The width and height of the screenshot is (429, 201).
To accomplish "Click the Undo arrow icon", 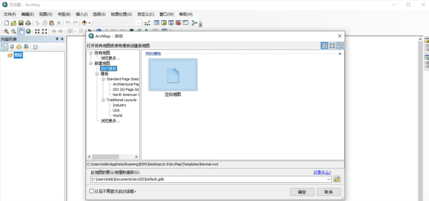I will pyautogui.click(x=68, y=23).
